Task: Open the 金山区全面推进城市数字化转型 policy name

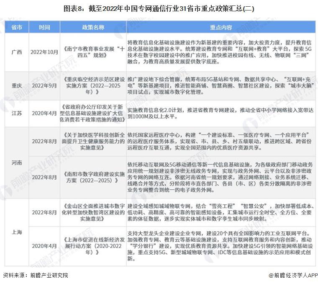Action: (x=93, y=213)
